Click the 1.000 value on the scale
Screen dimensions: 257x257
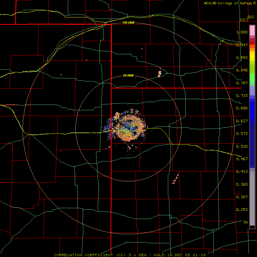(x=242, y=32)
